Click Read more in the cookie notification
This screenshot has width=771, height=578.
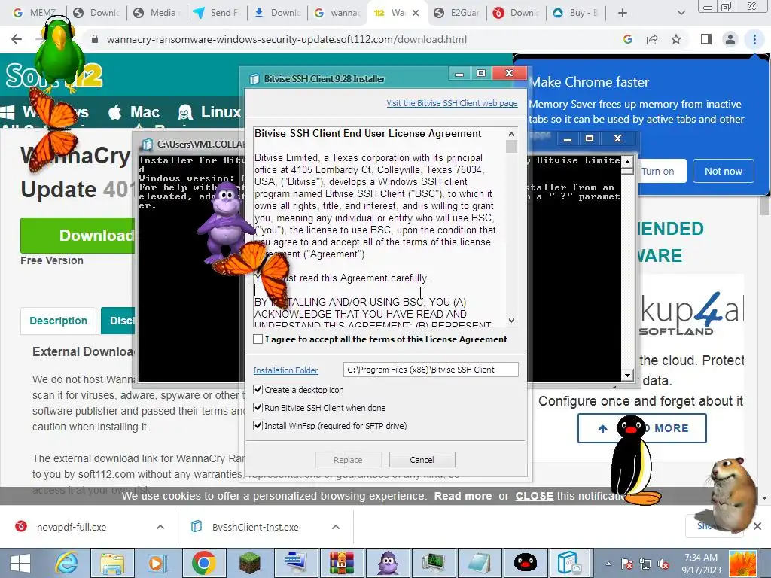tap(463, 496)
